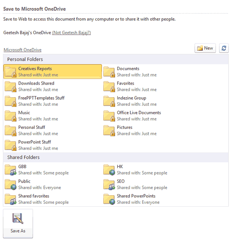
Task: Click the Save As button
Action: pyautogui.click(x=18, y=224)
